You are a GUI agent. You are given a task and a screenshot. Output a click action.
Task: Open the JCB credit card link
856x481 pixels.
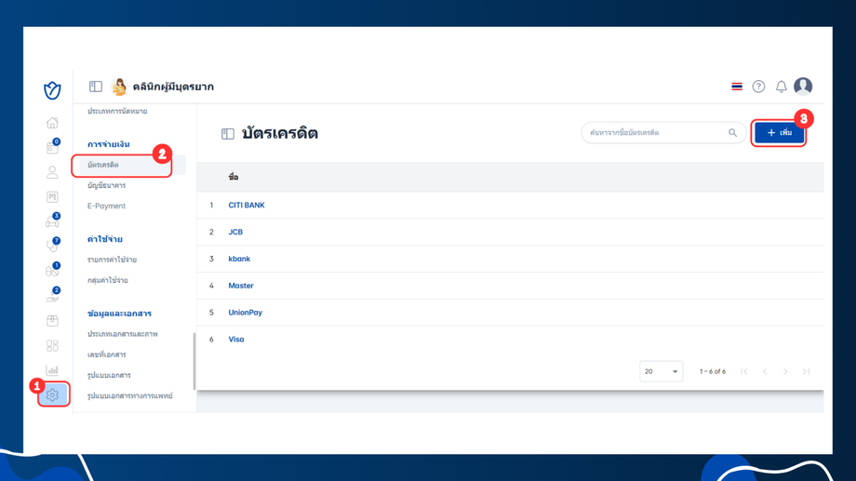pos(235,232)
